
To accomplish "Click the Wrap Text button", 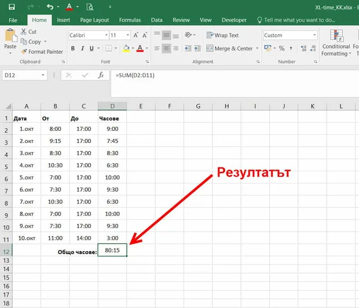I will point(222,35).
